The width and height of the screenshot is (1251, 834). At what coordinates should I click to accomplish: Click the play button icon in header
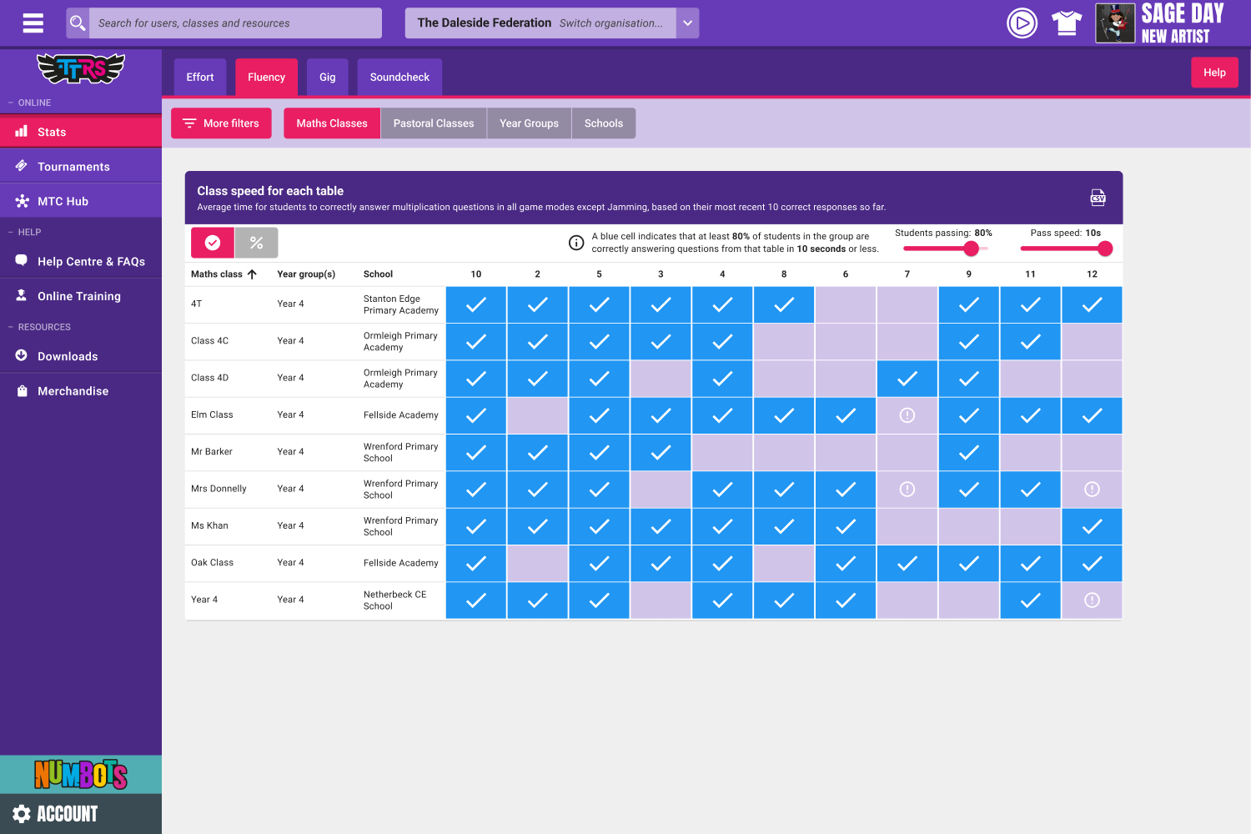point(1022,23)
